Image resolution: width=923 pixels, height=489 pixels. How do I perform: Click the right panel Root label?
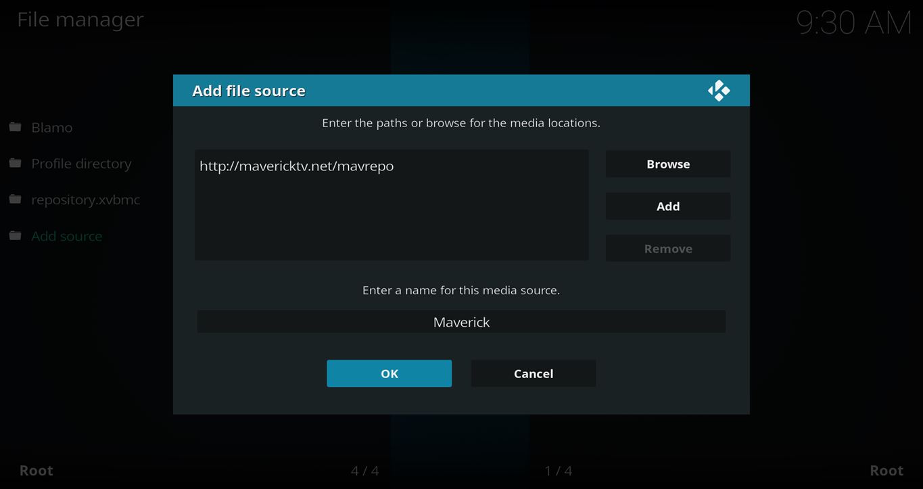(886, 471)
